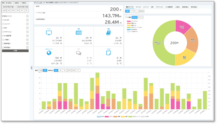
Task: Switch to the 人的魅力 tab
Action: pos(177,7)
